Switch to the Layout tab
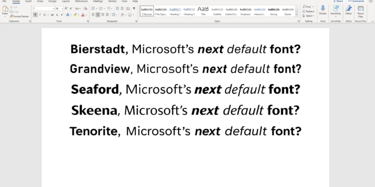Screen dimensions: 375x187 [x=66, y=1]
